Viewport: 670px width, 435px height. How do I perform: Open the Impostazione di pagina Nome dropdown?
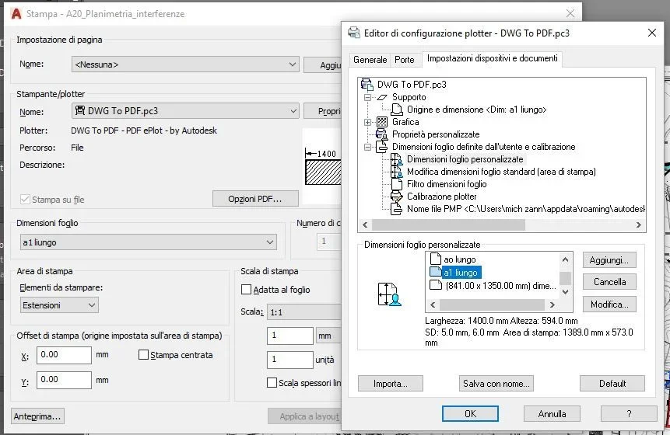pyautogui.click(x=185, y=64)
